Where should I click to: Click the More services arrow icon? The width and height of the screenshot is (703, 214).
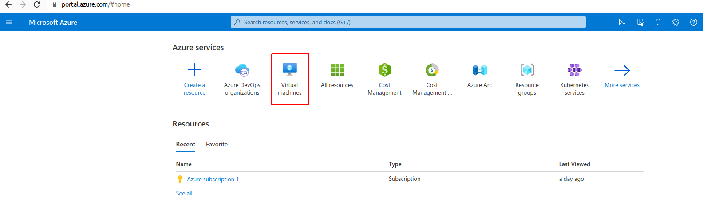622,70
